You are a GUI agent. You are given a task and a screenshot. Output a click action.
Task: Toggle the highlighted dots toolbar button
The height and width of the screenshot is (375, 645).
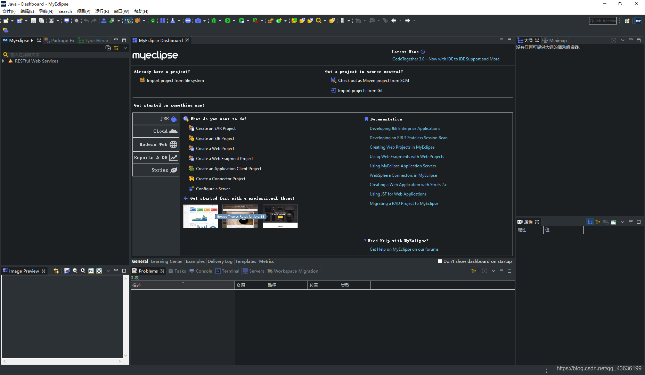point(128,20)
